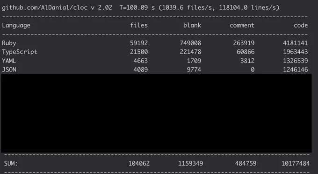The height and width of the screenshot is (174, 318).
Task: Click the T=100.09 s timing text
Action: (137, 7)
